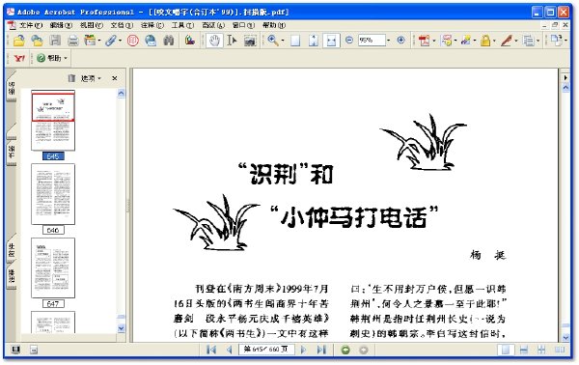
Task: Set view to Fit Width icon
Action: pos(331,41)
